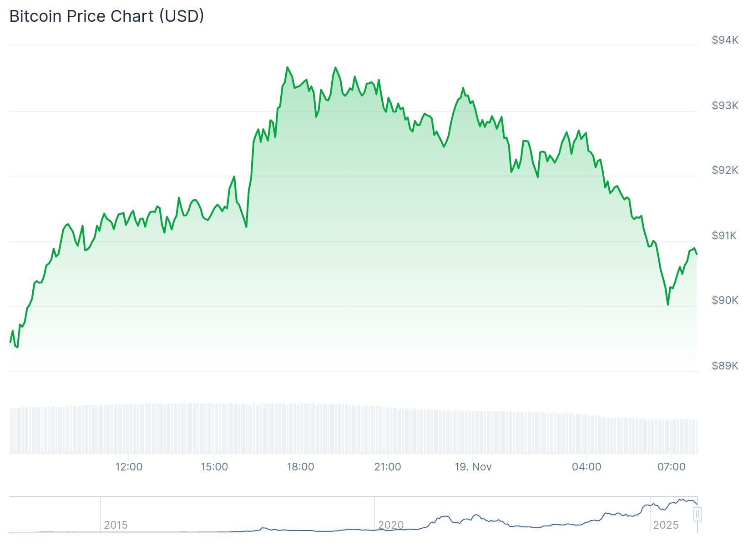Click the $93K price axis label
This screenshot has width=748, height=546.
click(725, 106)
